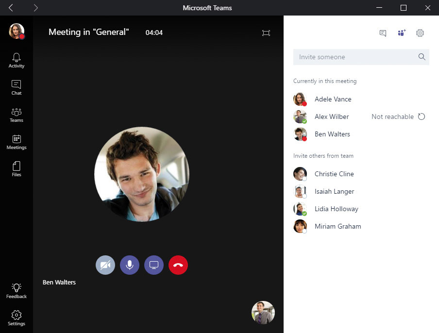The width and height of the screenshot is (439, 333).
Task: Navigate back with the left arrow
Action: (11, 8)
